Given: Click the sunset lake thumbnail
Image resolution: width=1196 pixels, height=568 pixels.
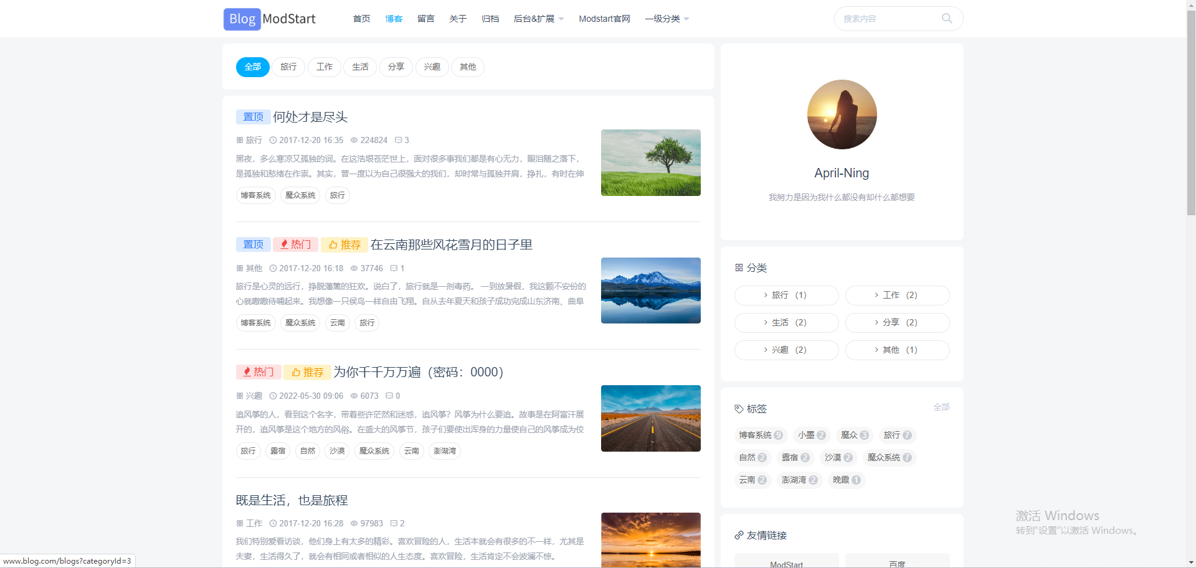Looking at the screenshot, I should pyautogui.click(x=650, y=539).
